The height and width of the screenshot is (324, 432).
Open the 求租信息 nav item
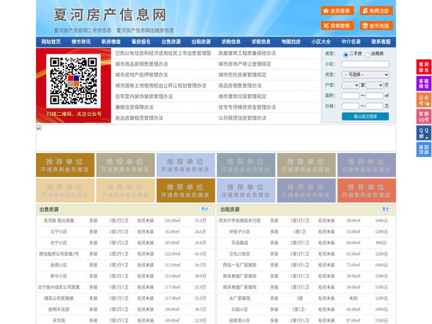(261, 42)
